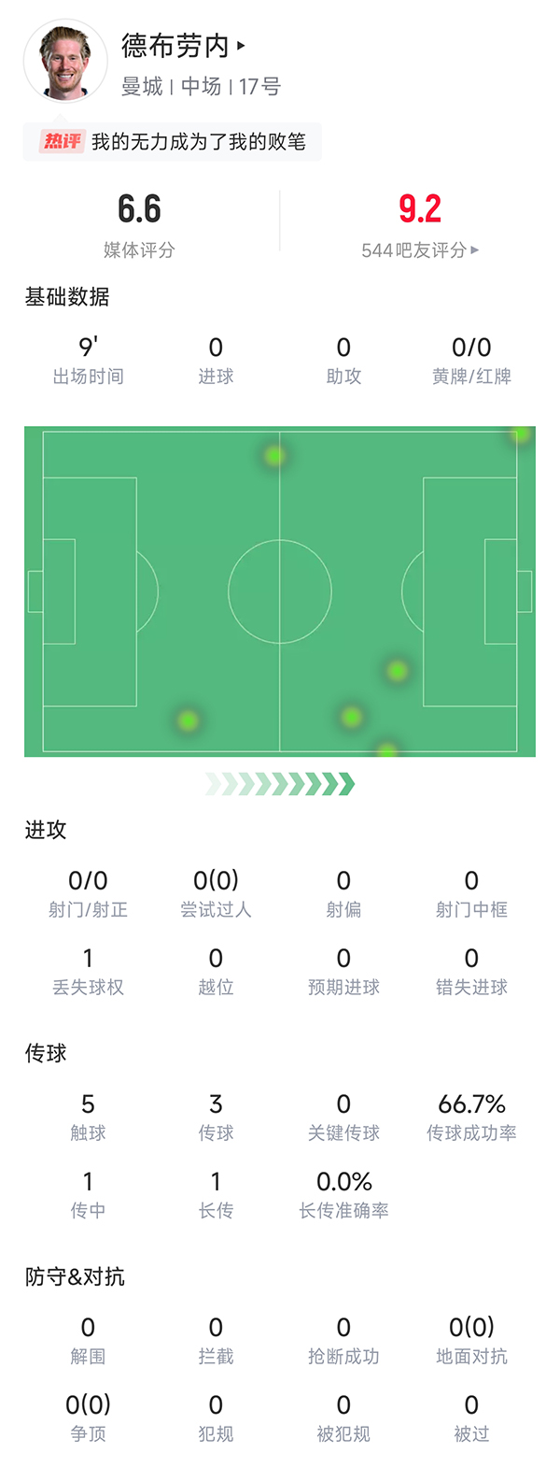
Task: Select the 基础数据 section header
Action: coord(67,297)
